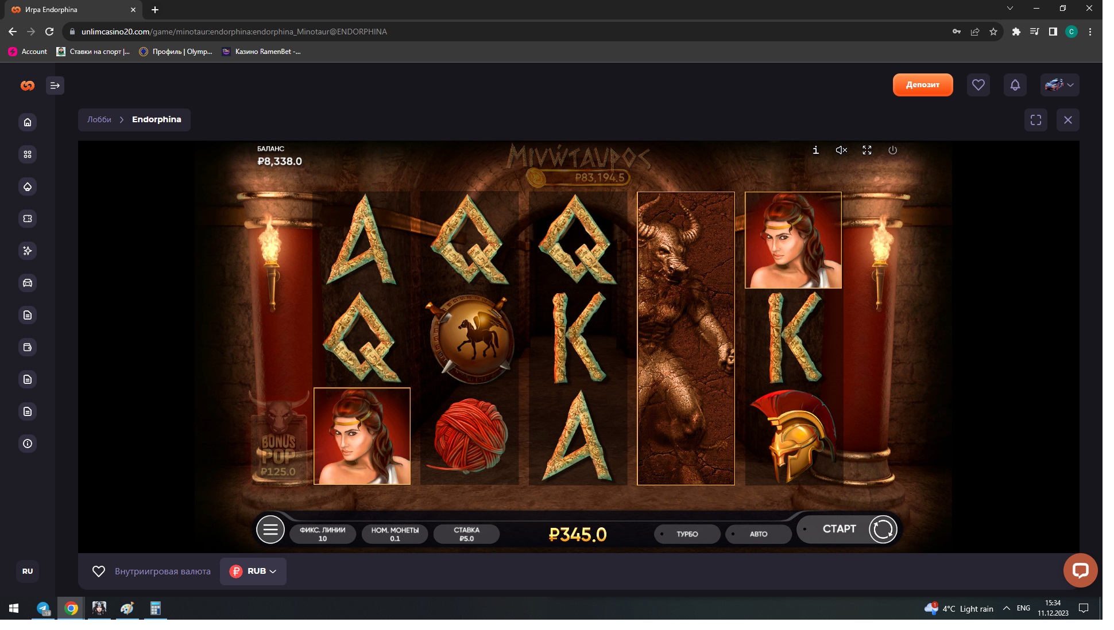Expand the RUB currency dropdown
Viewport: 1114px width, 630px height.
coord(253,571)
